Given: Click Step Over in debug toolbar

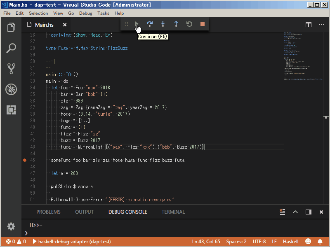Looking at the screenshot, I should click(x=150, y=24).
